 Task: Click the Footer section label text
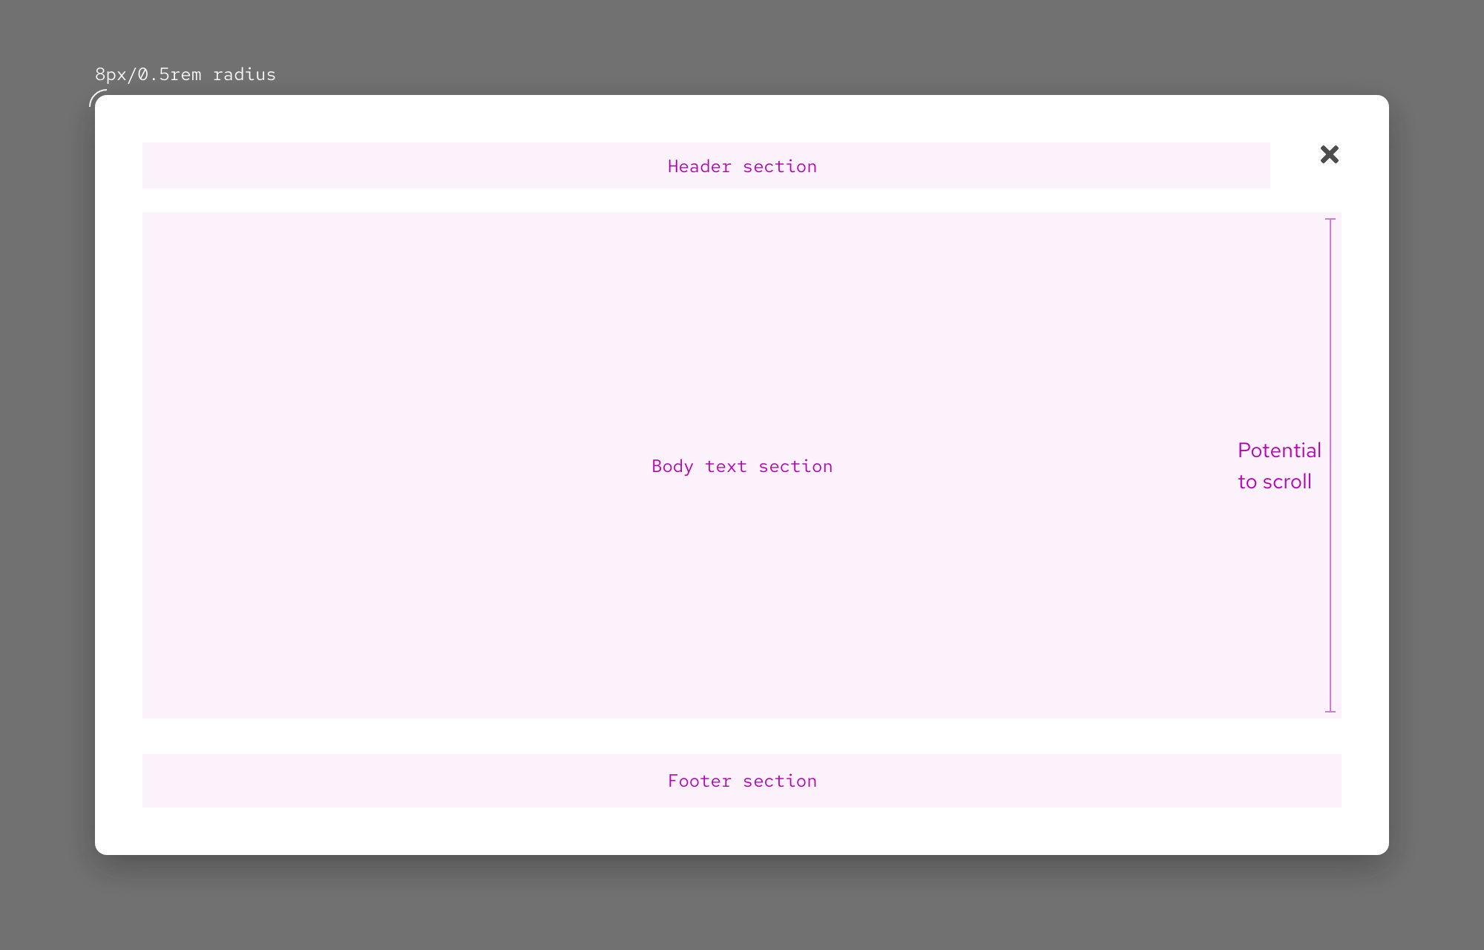pos(742,780)
